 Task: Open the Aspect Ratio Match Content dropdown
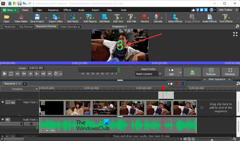[148, 74]
